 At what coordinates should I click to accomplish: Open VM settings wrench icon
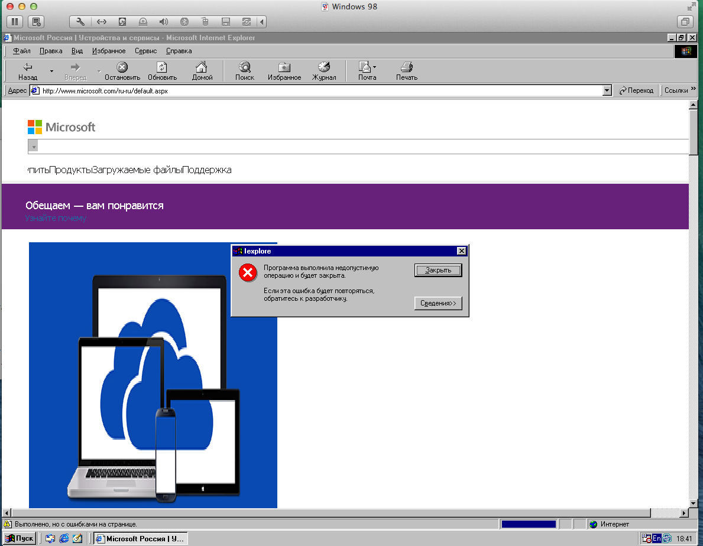80,21
